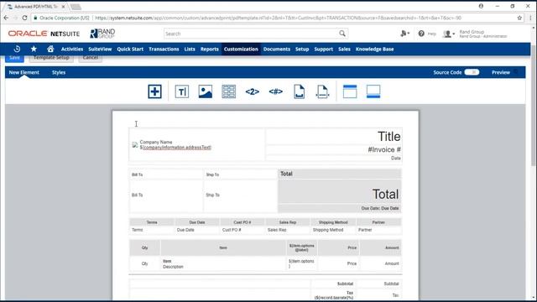Open Chrome profile icon
Screen dimensions: 537x302
pyautogui.click(x=481, y=6)
